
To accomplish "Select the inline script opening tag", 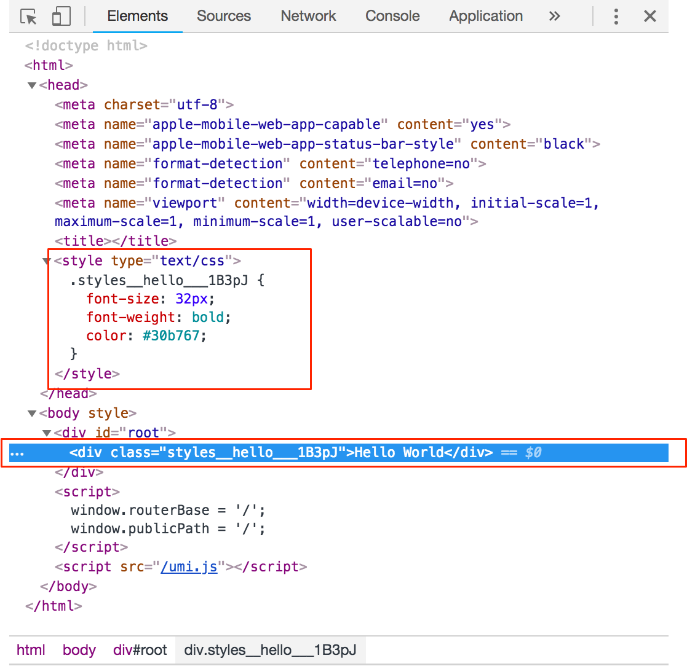I will (x=87, y=492).
